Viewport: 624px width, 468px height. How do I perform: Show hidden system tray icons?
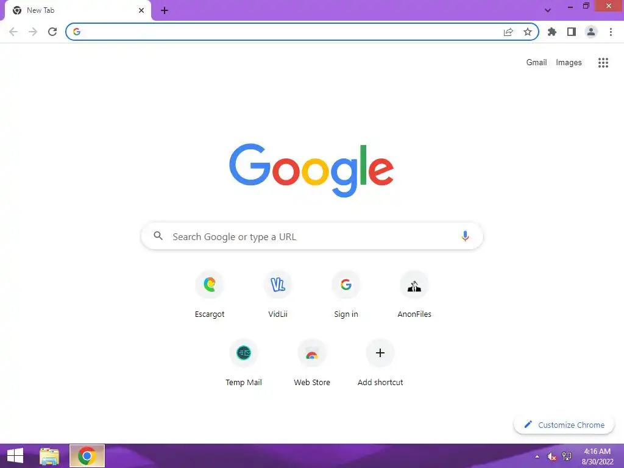point(537,456)
